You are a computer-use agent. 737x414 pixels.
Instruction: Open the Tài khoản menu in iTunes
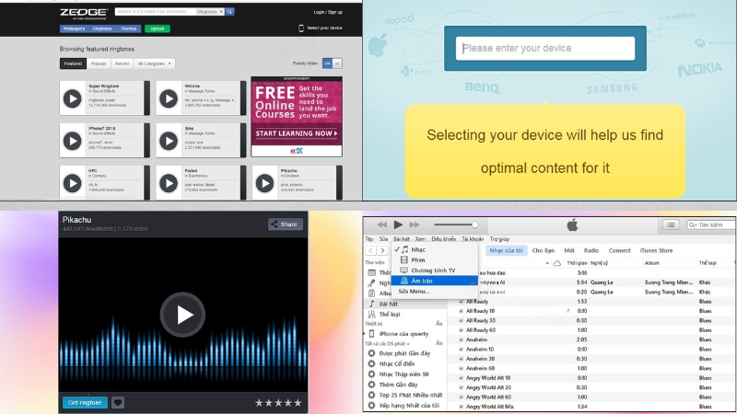[473, 239]
